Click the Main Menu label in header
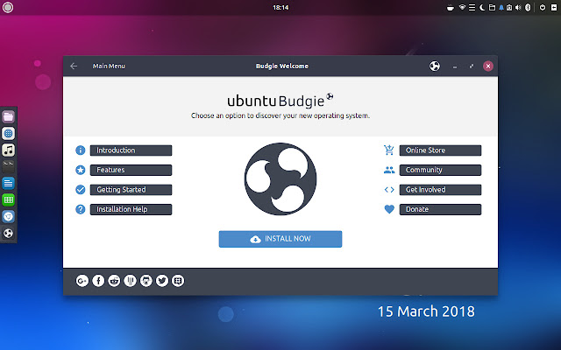This screenshot has height=350, width=561. [109, 66]
